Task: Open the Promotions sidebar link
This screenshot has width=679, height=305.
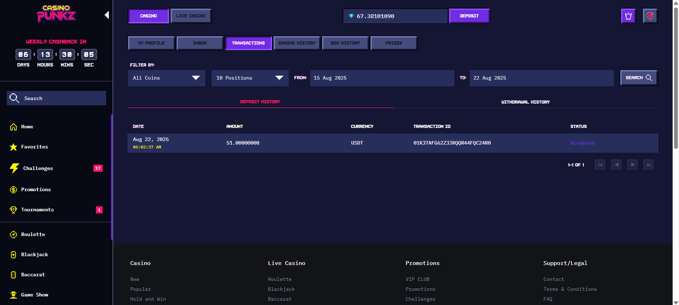Action: (36, 190)
